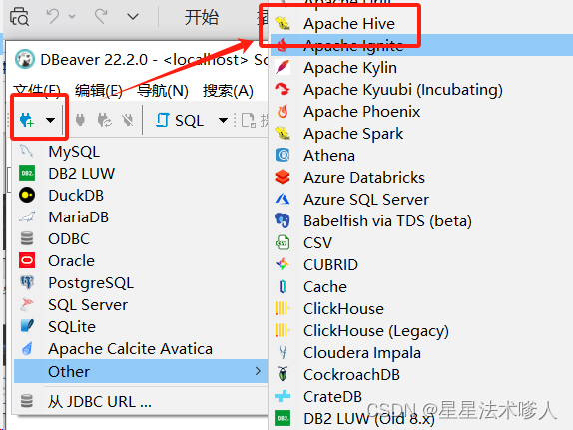The width and height of the screenshot is (573, 430).
Task: Open the 搜索(A) menu
Action: pos(228,91)
